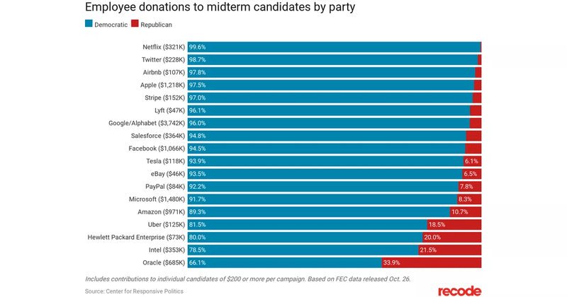The height and width of the screenshot is (297, 567).
Task: Click the recode logo
Action: 459,290
